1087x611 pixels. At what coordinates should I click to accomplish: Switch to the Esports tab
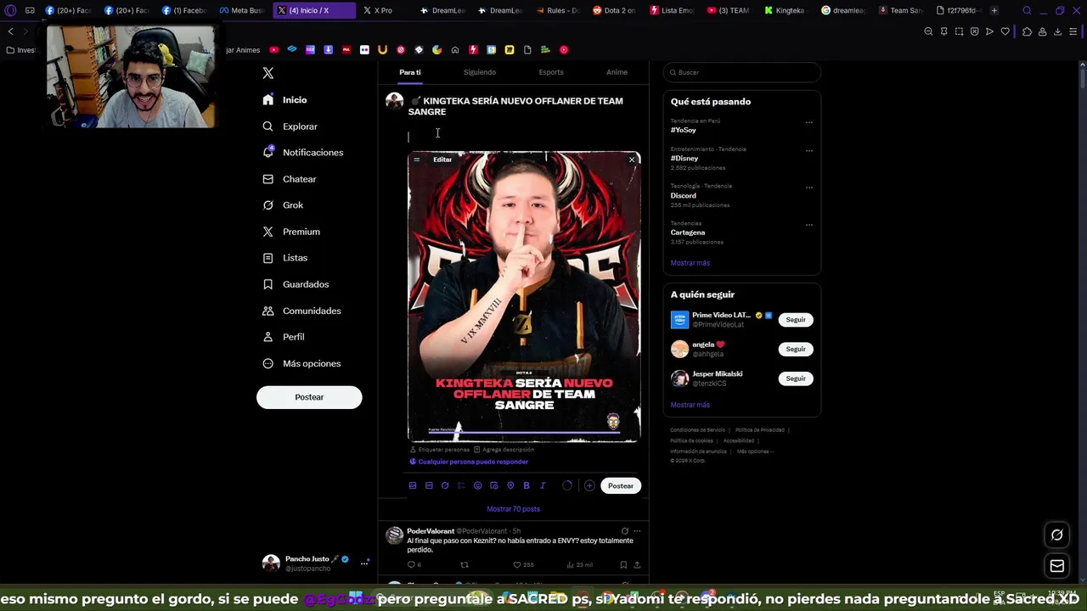[x=551, y=72]
